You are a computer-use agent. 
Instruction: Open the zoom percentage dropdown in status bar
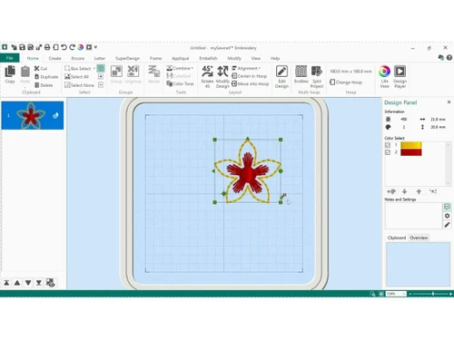(x=404, y=294)
